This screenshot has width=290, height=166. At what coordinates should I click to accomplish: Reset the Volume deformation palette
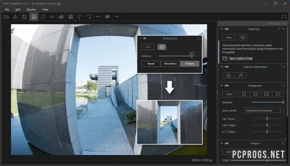tap(283, 67)
